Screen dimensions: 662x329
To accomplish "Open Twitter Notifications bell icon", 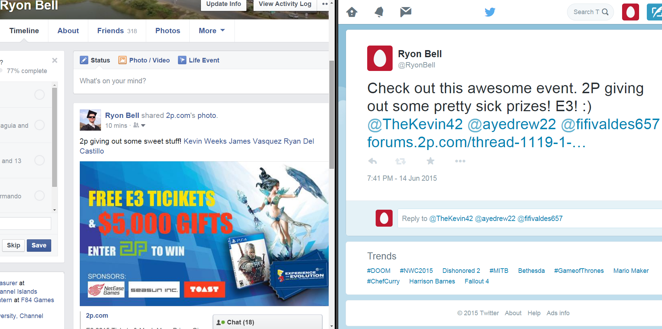I will pyautogui.click(x=379, y=12).
